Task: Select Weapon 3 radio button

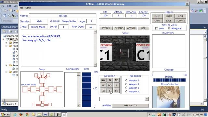Action: click(x=126, y=88)
